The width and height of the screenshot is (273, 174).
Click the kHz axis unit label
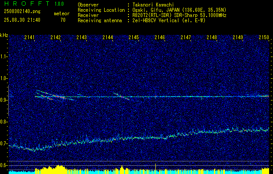coord(4,35)
